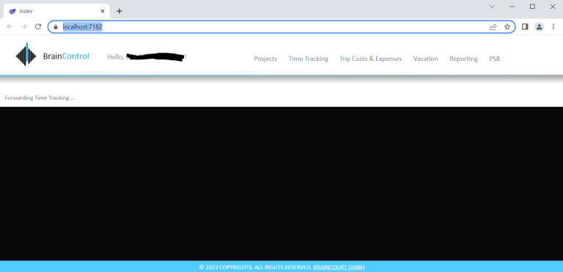563x272 pixels.
Task: View site information lock icon
Action: point(55,27)
